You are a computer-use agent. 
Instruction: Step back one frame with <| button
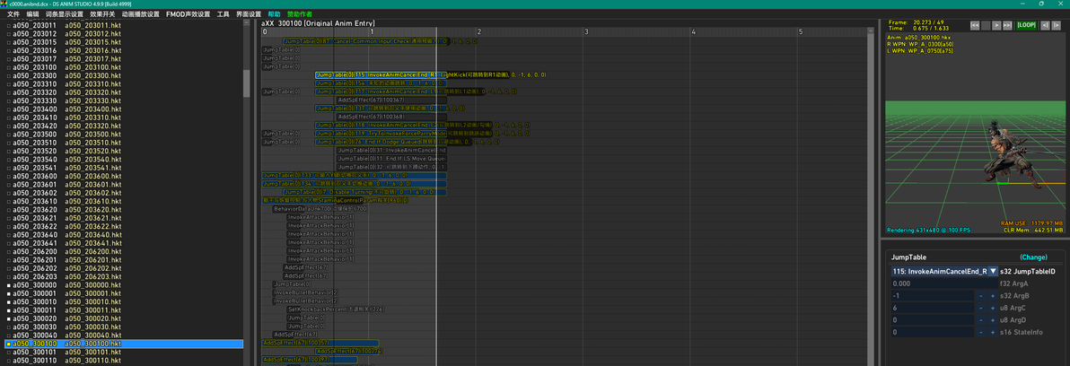click(x=1046, y=24)
